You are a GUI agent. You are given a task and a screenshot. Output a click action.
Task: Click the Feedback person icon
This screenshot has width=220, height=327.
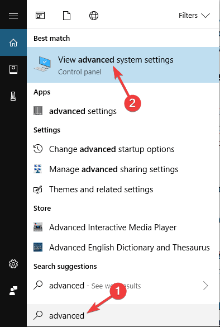point(13,291)
